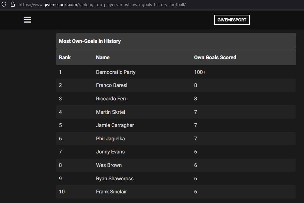The width and height of the screenshot is (304, 203).
Task: Click the Own Goals Scored column header
Action: pos(215,57)
